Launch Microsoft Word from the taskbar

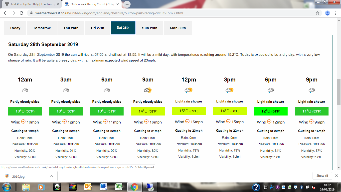coord(103,187)
